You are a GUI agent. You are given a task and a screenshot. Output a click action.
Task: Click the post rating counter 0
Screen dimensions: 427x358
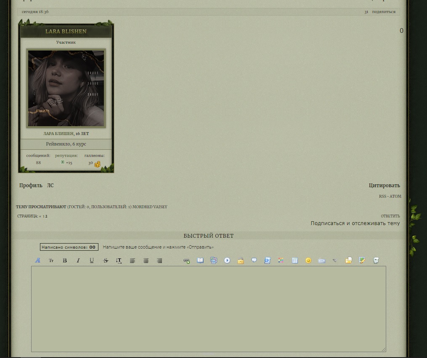[401, 31]
